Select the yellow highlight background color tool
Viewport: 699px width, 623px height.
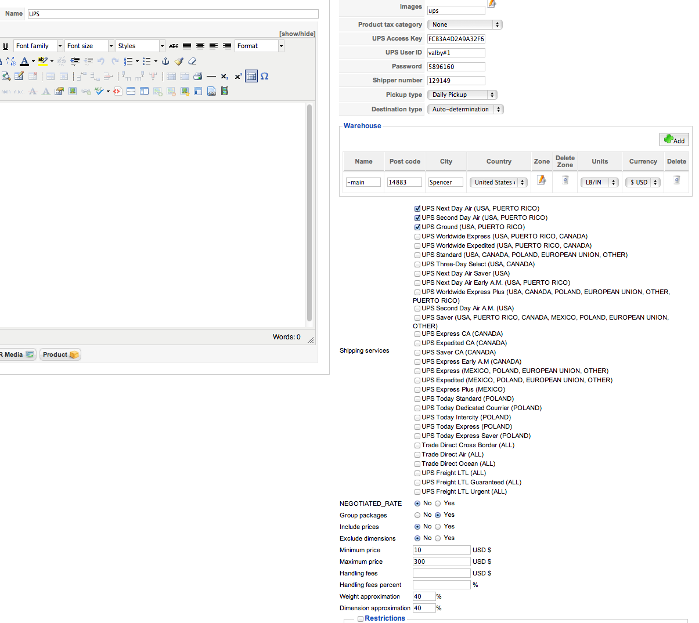pyautogui.click(x=42, y=61)
